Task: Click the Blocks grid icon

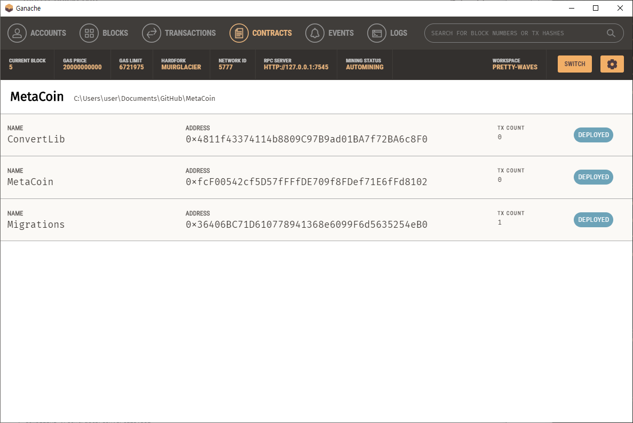Action: click(89, 33)
